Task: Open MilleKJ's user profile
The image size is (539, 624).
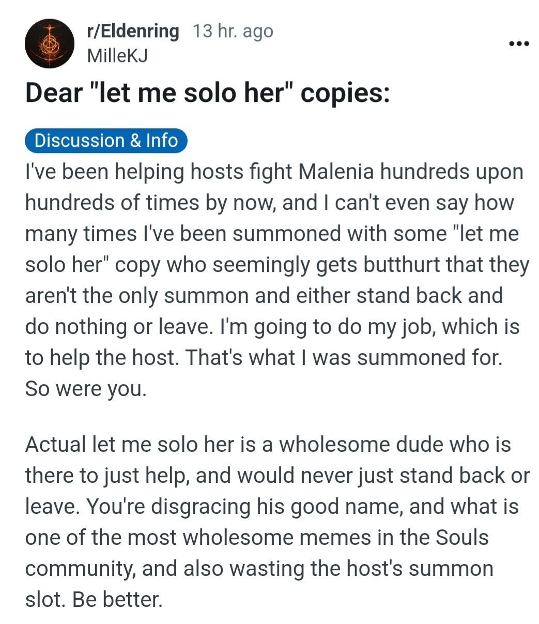Action: click(117, 55)
